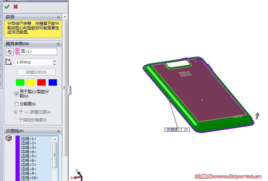Click the pink swatch beside 面<1> field
Screen dimensions: 268x181
pos(17,51)
